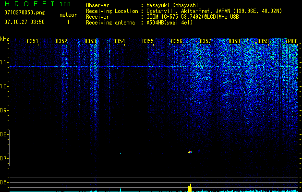Click the meteor count value 1

point(68,22)
